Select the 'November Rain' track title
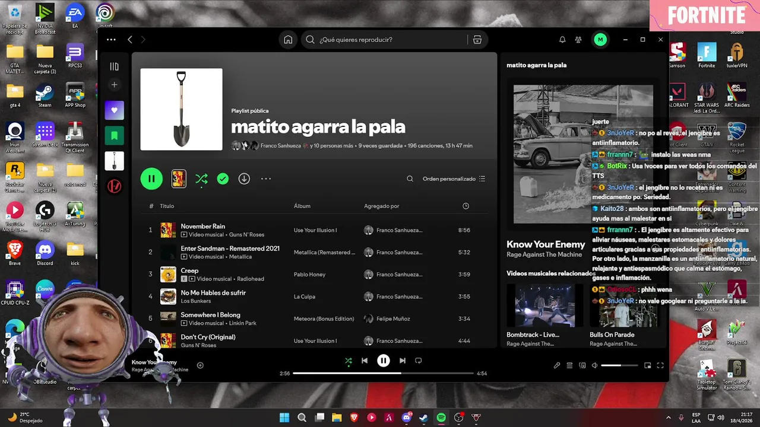The width and height of the screenshot is (760, 427). 202,226
